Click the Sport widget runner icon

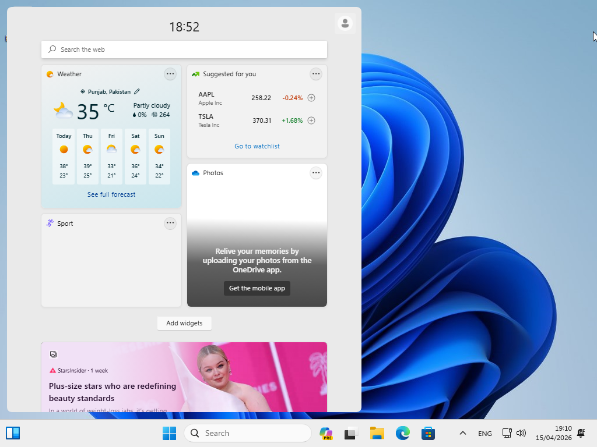pyautogui.click(x=50, y=223)
